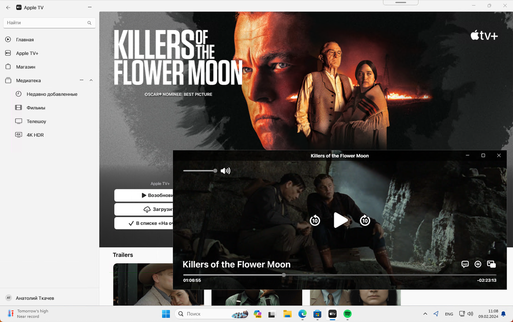Viewport: 513px width, 322px height.
Task: Click the В списке «На очереди» button
Action: [x=144, y=223]
